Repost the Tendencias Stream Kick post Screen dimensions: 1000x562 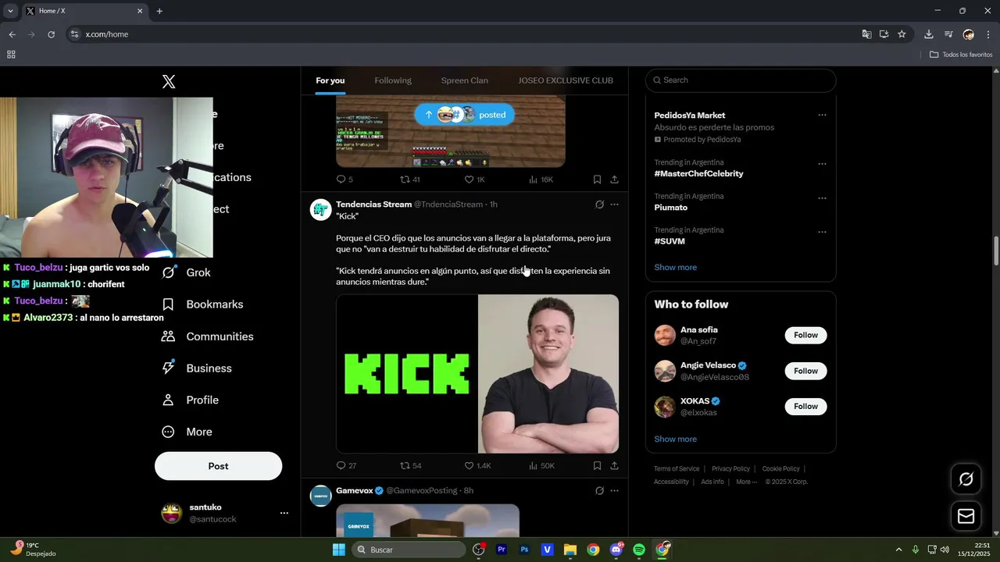click(x=411, y=465)
